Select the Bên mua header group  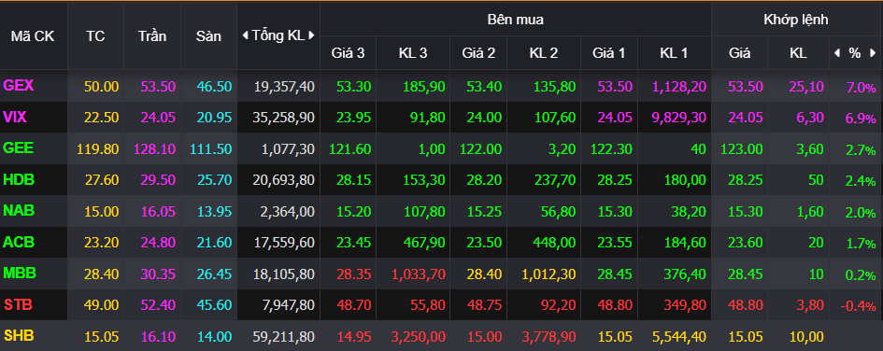coord(515,20)
